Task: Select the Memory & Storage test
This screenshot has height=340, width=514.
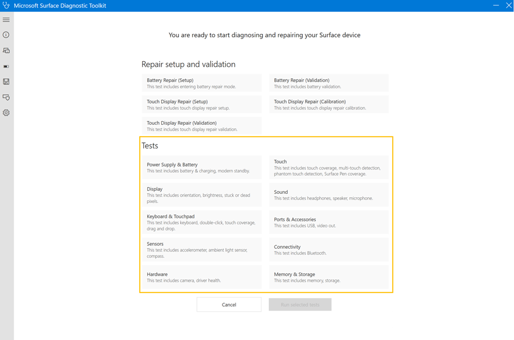Action: coord(329,277)
